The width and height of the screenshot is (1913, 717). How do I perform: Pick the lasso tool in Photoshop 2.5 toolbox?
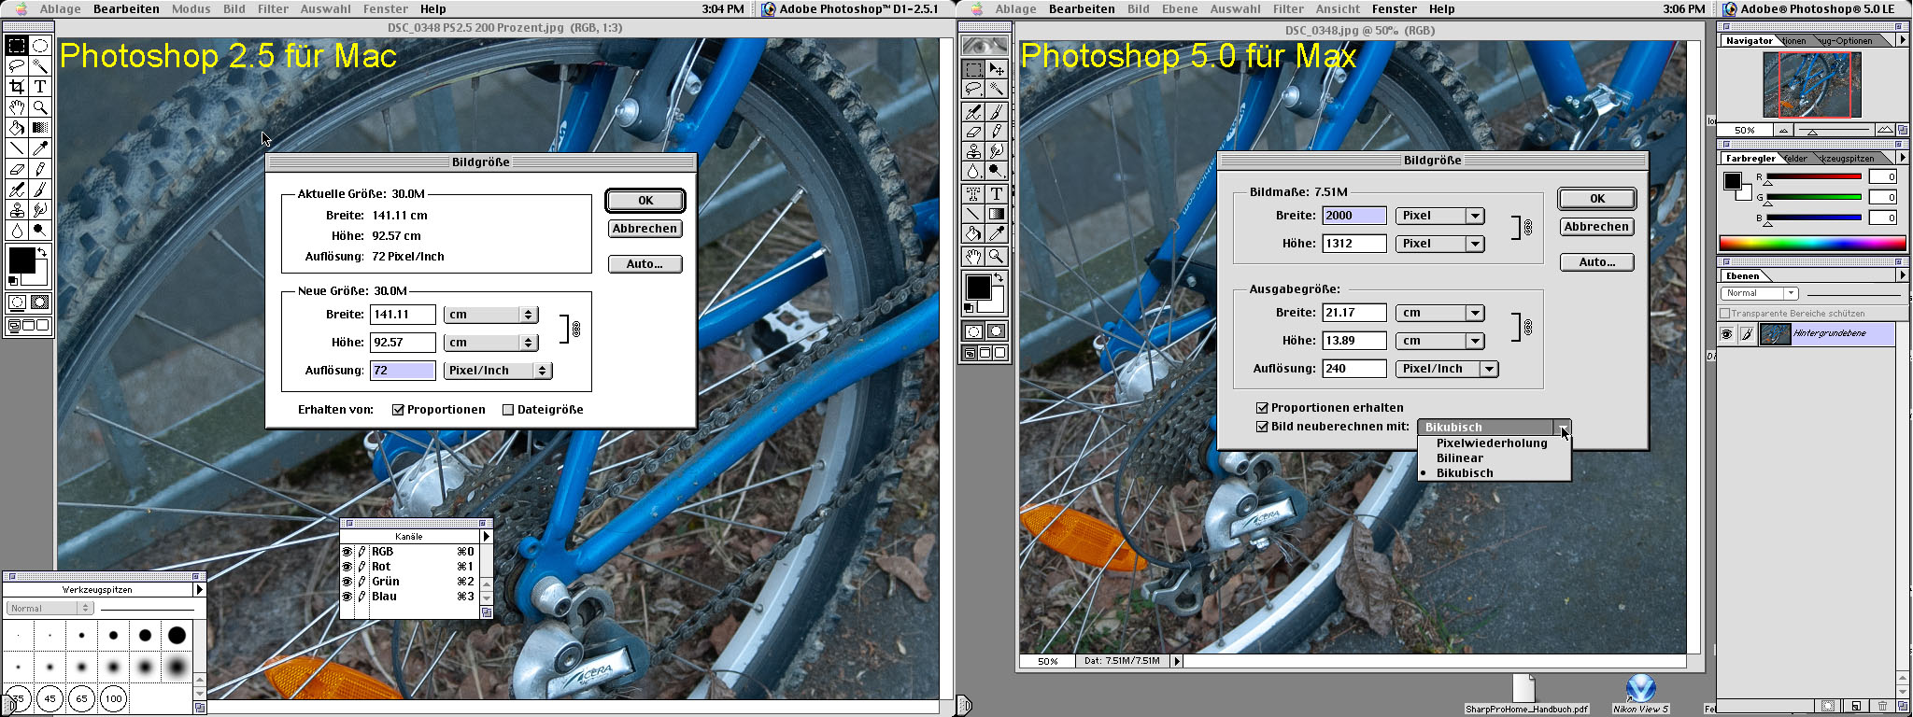click(x=17, y=65)
